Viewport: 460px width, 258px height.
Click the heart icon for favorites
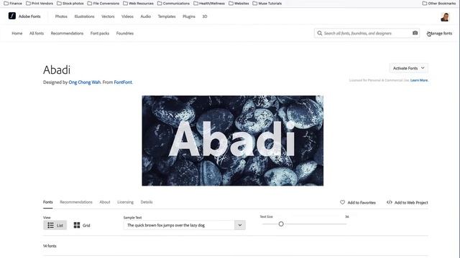342,202
